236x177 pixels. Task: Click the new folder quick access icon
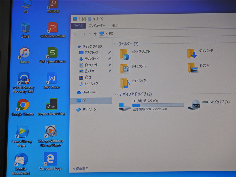tap(90, 19)
